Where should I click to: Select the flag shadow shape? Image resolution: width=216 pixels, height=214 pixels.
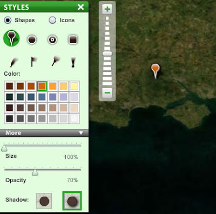click(x=33, y=62)
